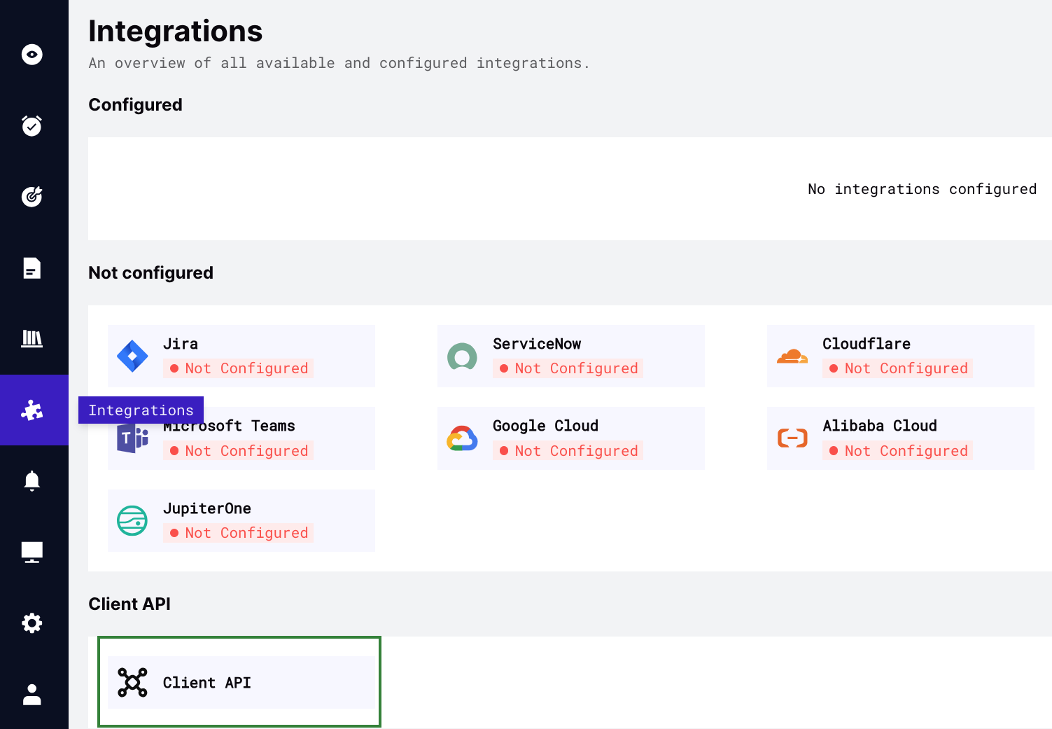Click JupiterOne's Not Configured status badge
This screenshot has height=729, width=1052.
pyautogui.click(x=238, y=533)
